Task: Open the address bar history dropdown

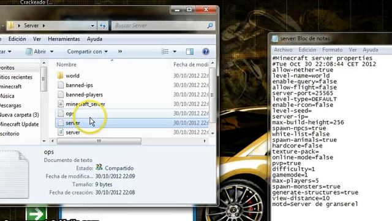Action: coord(92,26)
